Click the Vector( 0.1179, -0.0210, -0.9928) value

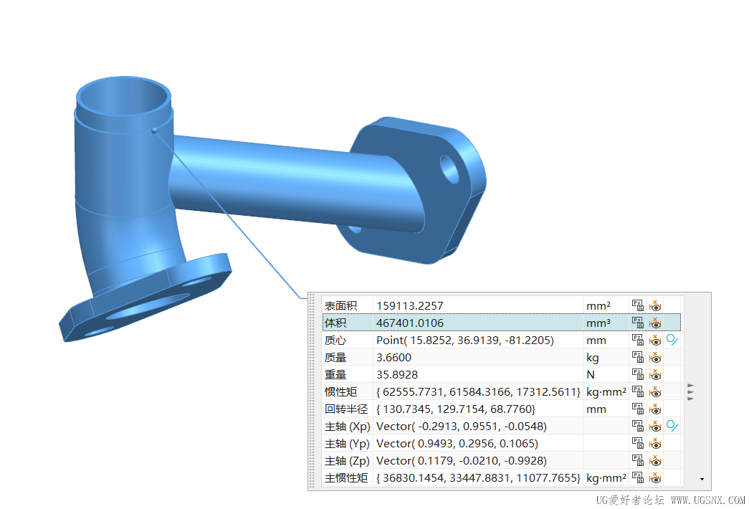coord(462,461)
